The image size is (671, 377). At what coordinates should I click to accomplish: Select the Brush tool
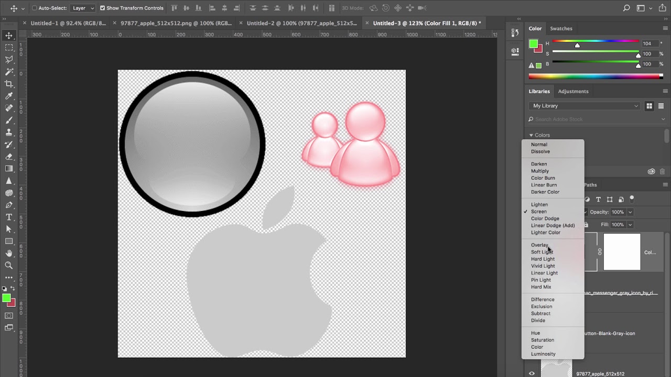[9, 120]
